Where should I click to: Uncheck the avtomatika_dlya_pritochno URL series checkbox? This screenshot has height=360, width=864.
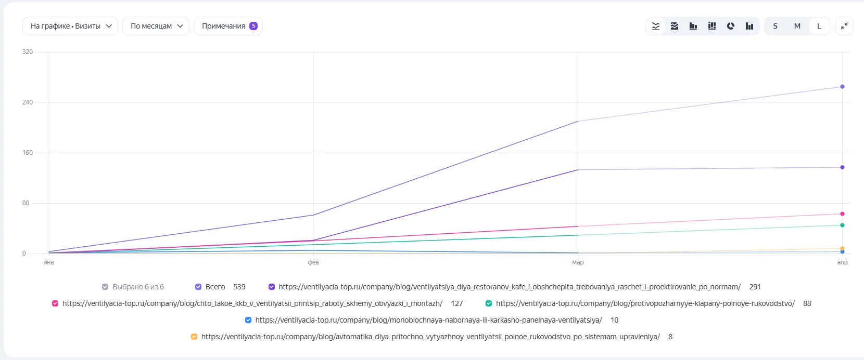194,337
